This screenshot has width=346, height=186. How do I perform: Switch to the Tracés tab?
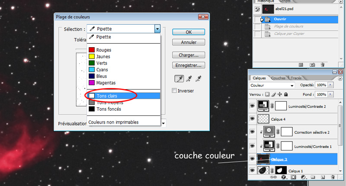pos(296,78)
